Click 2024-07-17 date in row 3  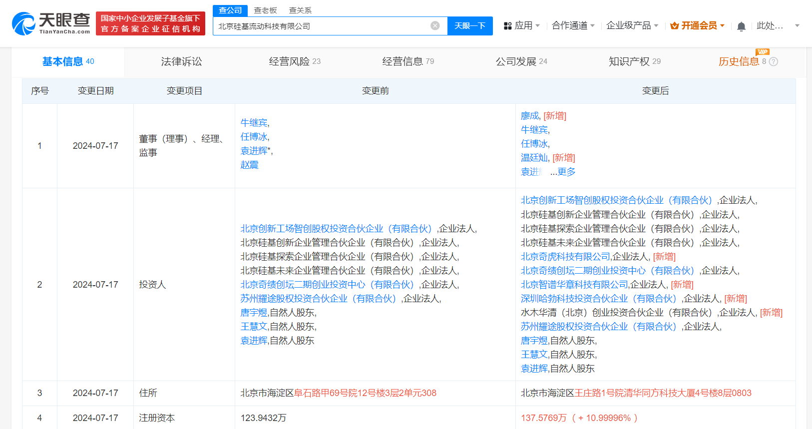pyautogui.click(x=95, y=393)
